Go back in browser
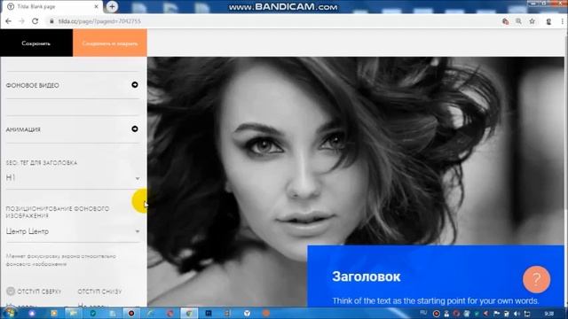 click(x=8, y=21)
